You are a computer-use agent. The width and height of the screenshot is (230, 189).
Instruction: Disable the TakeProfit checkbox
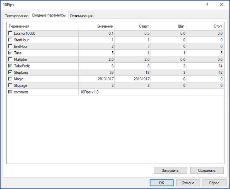click(10, 66)
